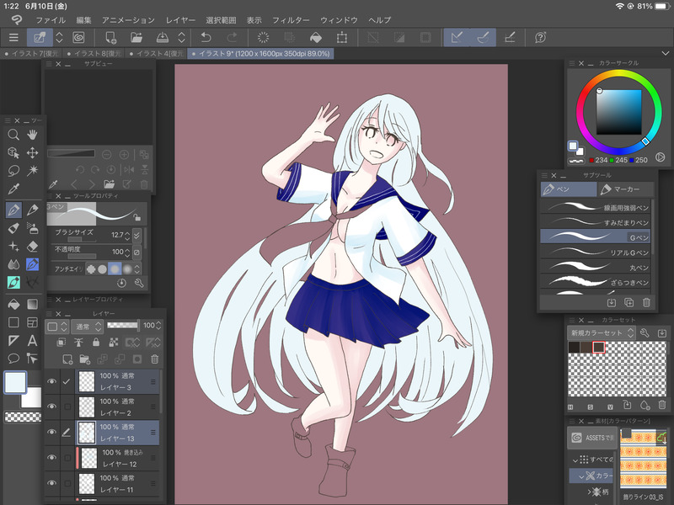Toggle checkbox beside レイヤー 2
This screenshot has width=674, height=505.
point(67,407)
